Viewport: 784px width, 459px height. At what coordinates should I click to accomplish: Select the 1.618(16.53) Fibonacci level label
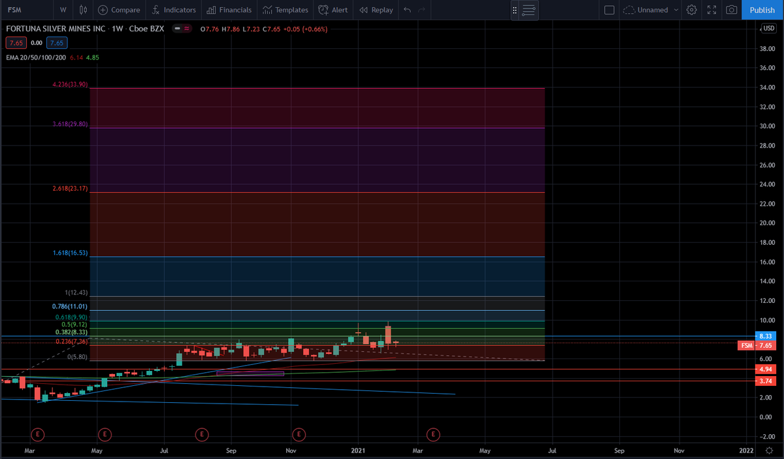[70, 253]
